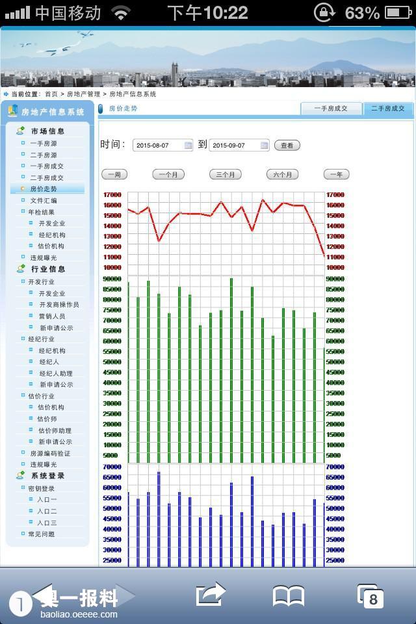Open 二手房成交 in the sidebar menu

[x=47, y=177]
